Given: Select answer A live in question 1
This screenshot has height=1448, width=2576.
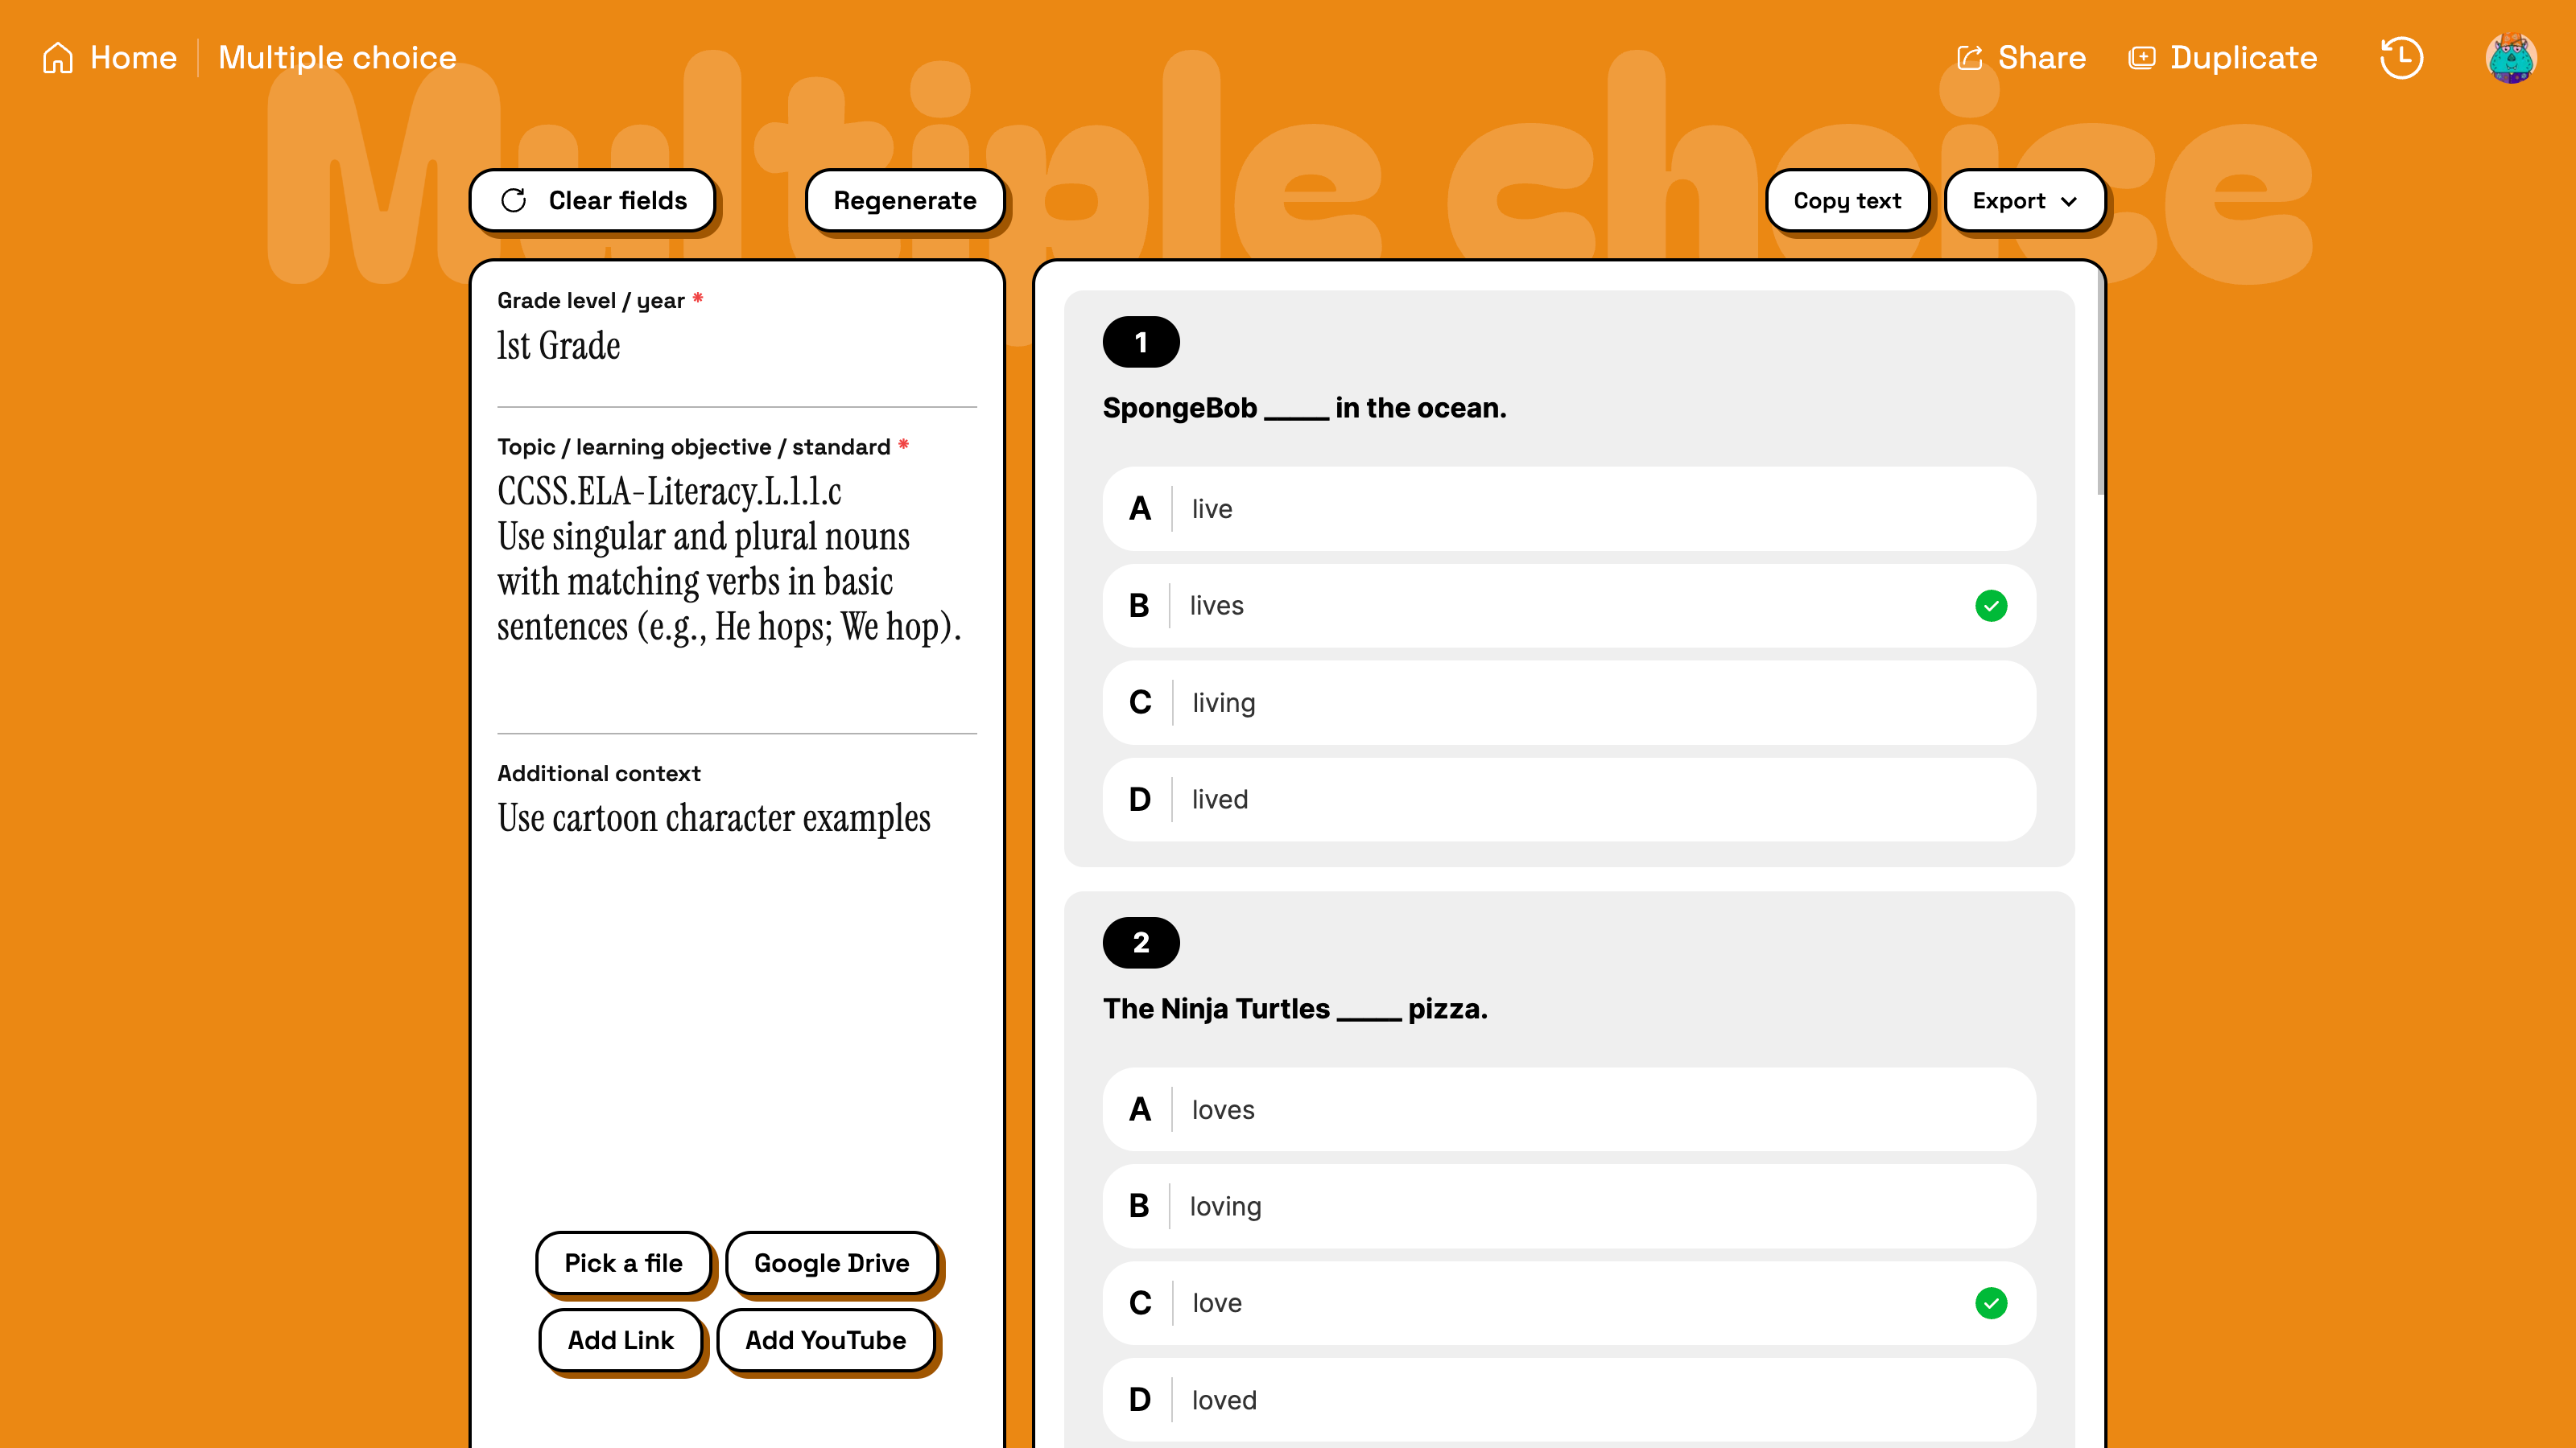Looking at the screenshot, I should [1568, 508].
